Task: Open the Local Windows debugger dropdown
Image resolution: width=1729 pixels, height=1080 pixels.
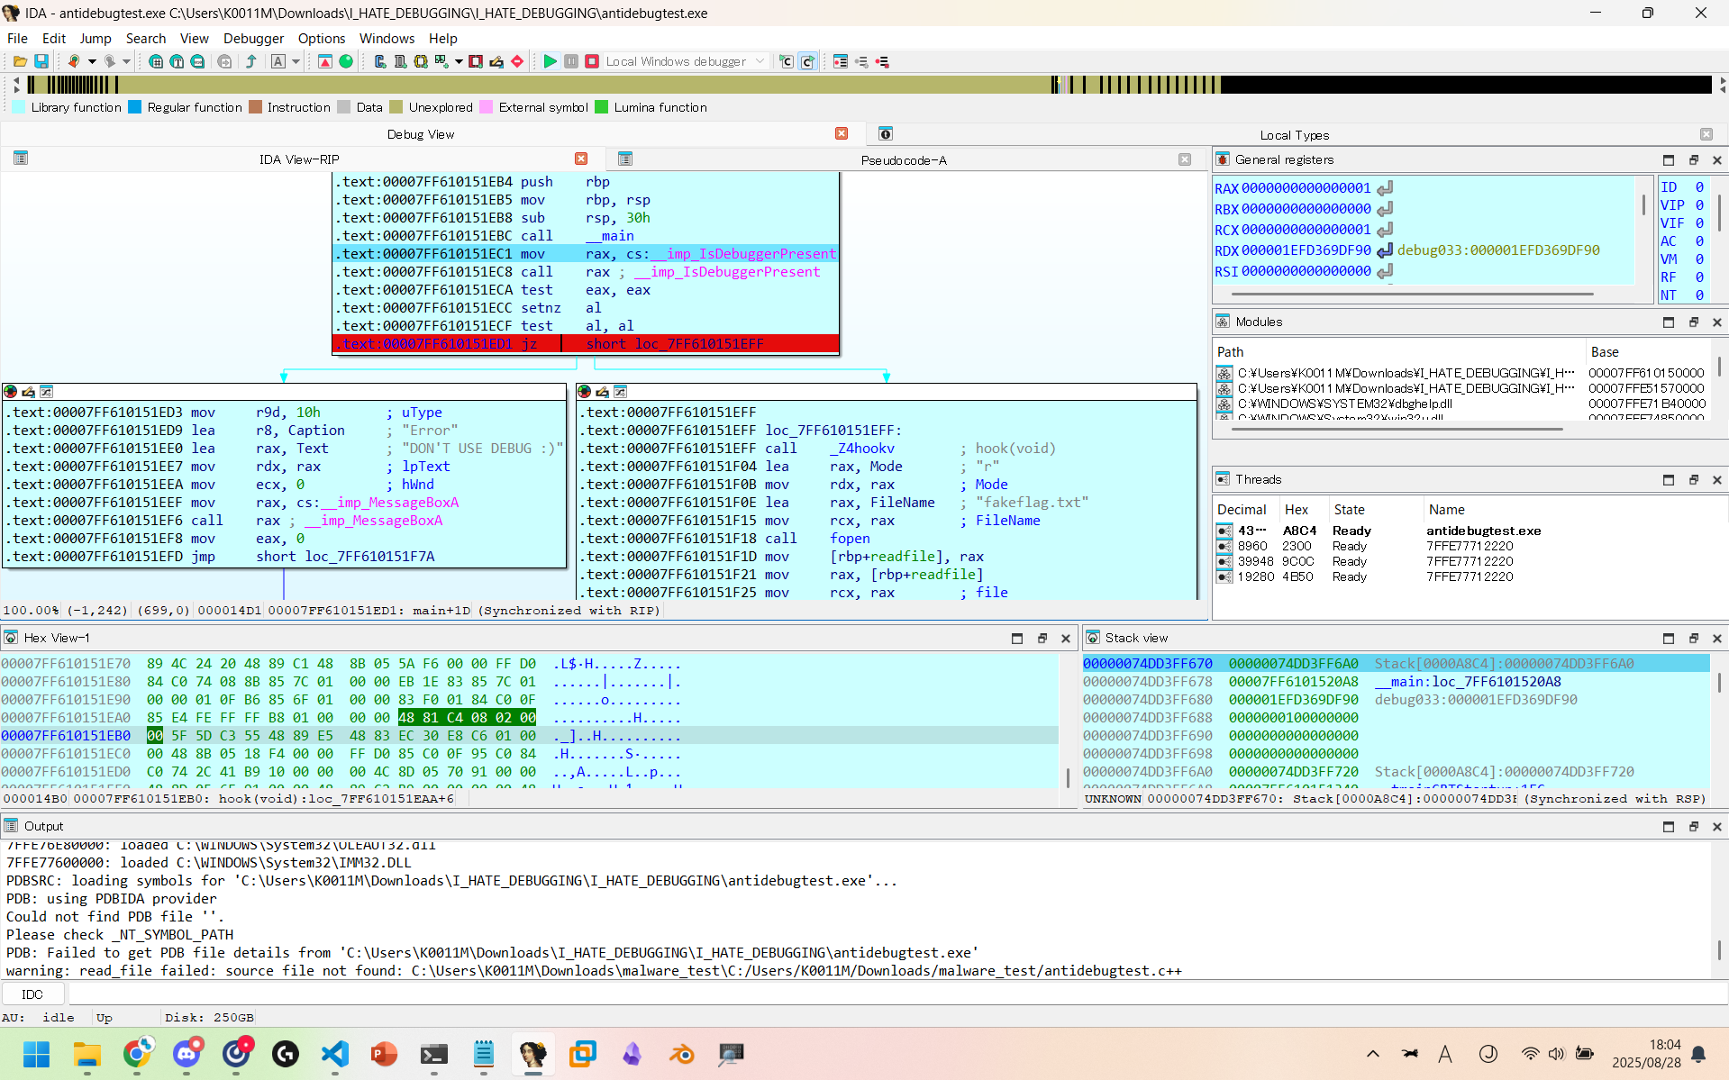Action: pos(760,61)
